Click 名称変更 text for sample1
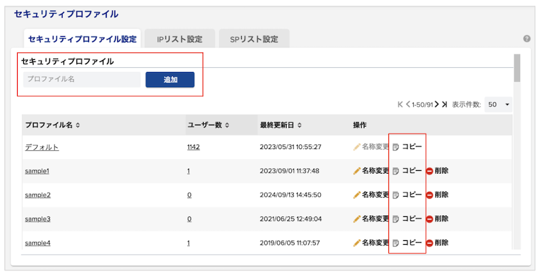Screen dimensions: 541x277 375,171
